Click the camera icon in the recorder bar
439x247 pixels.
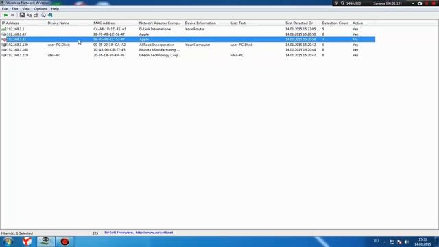pyautogui.click(x=420, y=3)
